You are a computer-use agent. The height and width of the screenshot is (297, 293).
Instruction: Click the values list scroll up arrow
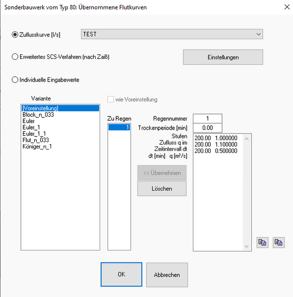pos(247,139)
